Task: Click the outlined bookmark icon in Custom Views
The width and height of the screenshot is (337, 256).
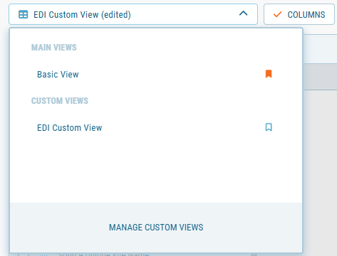Action: tap(269, 127)
